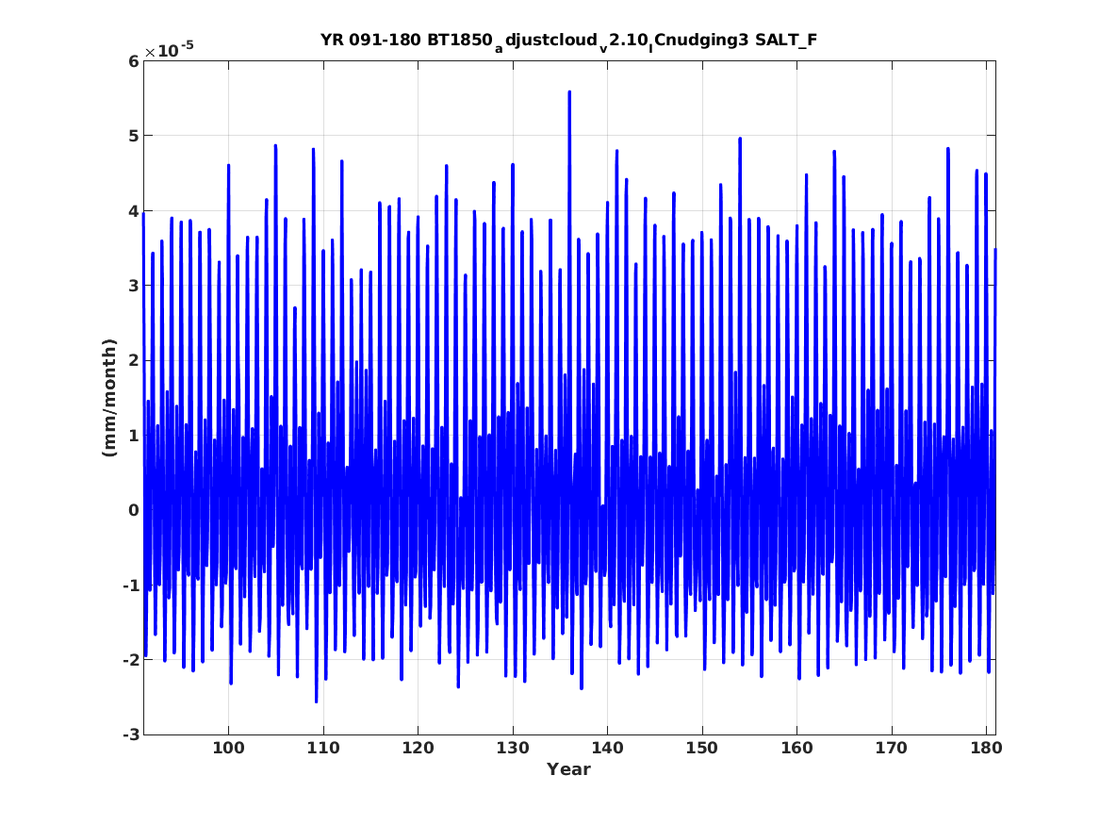Select the '(mm/month)' y-axis label
The image size is (1100, 825).
click(x=109, y=398)
